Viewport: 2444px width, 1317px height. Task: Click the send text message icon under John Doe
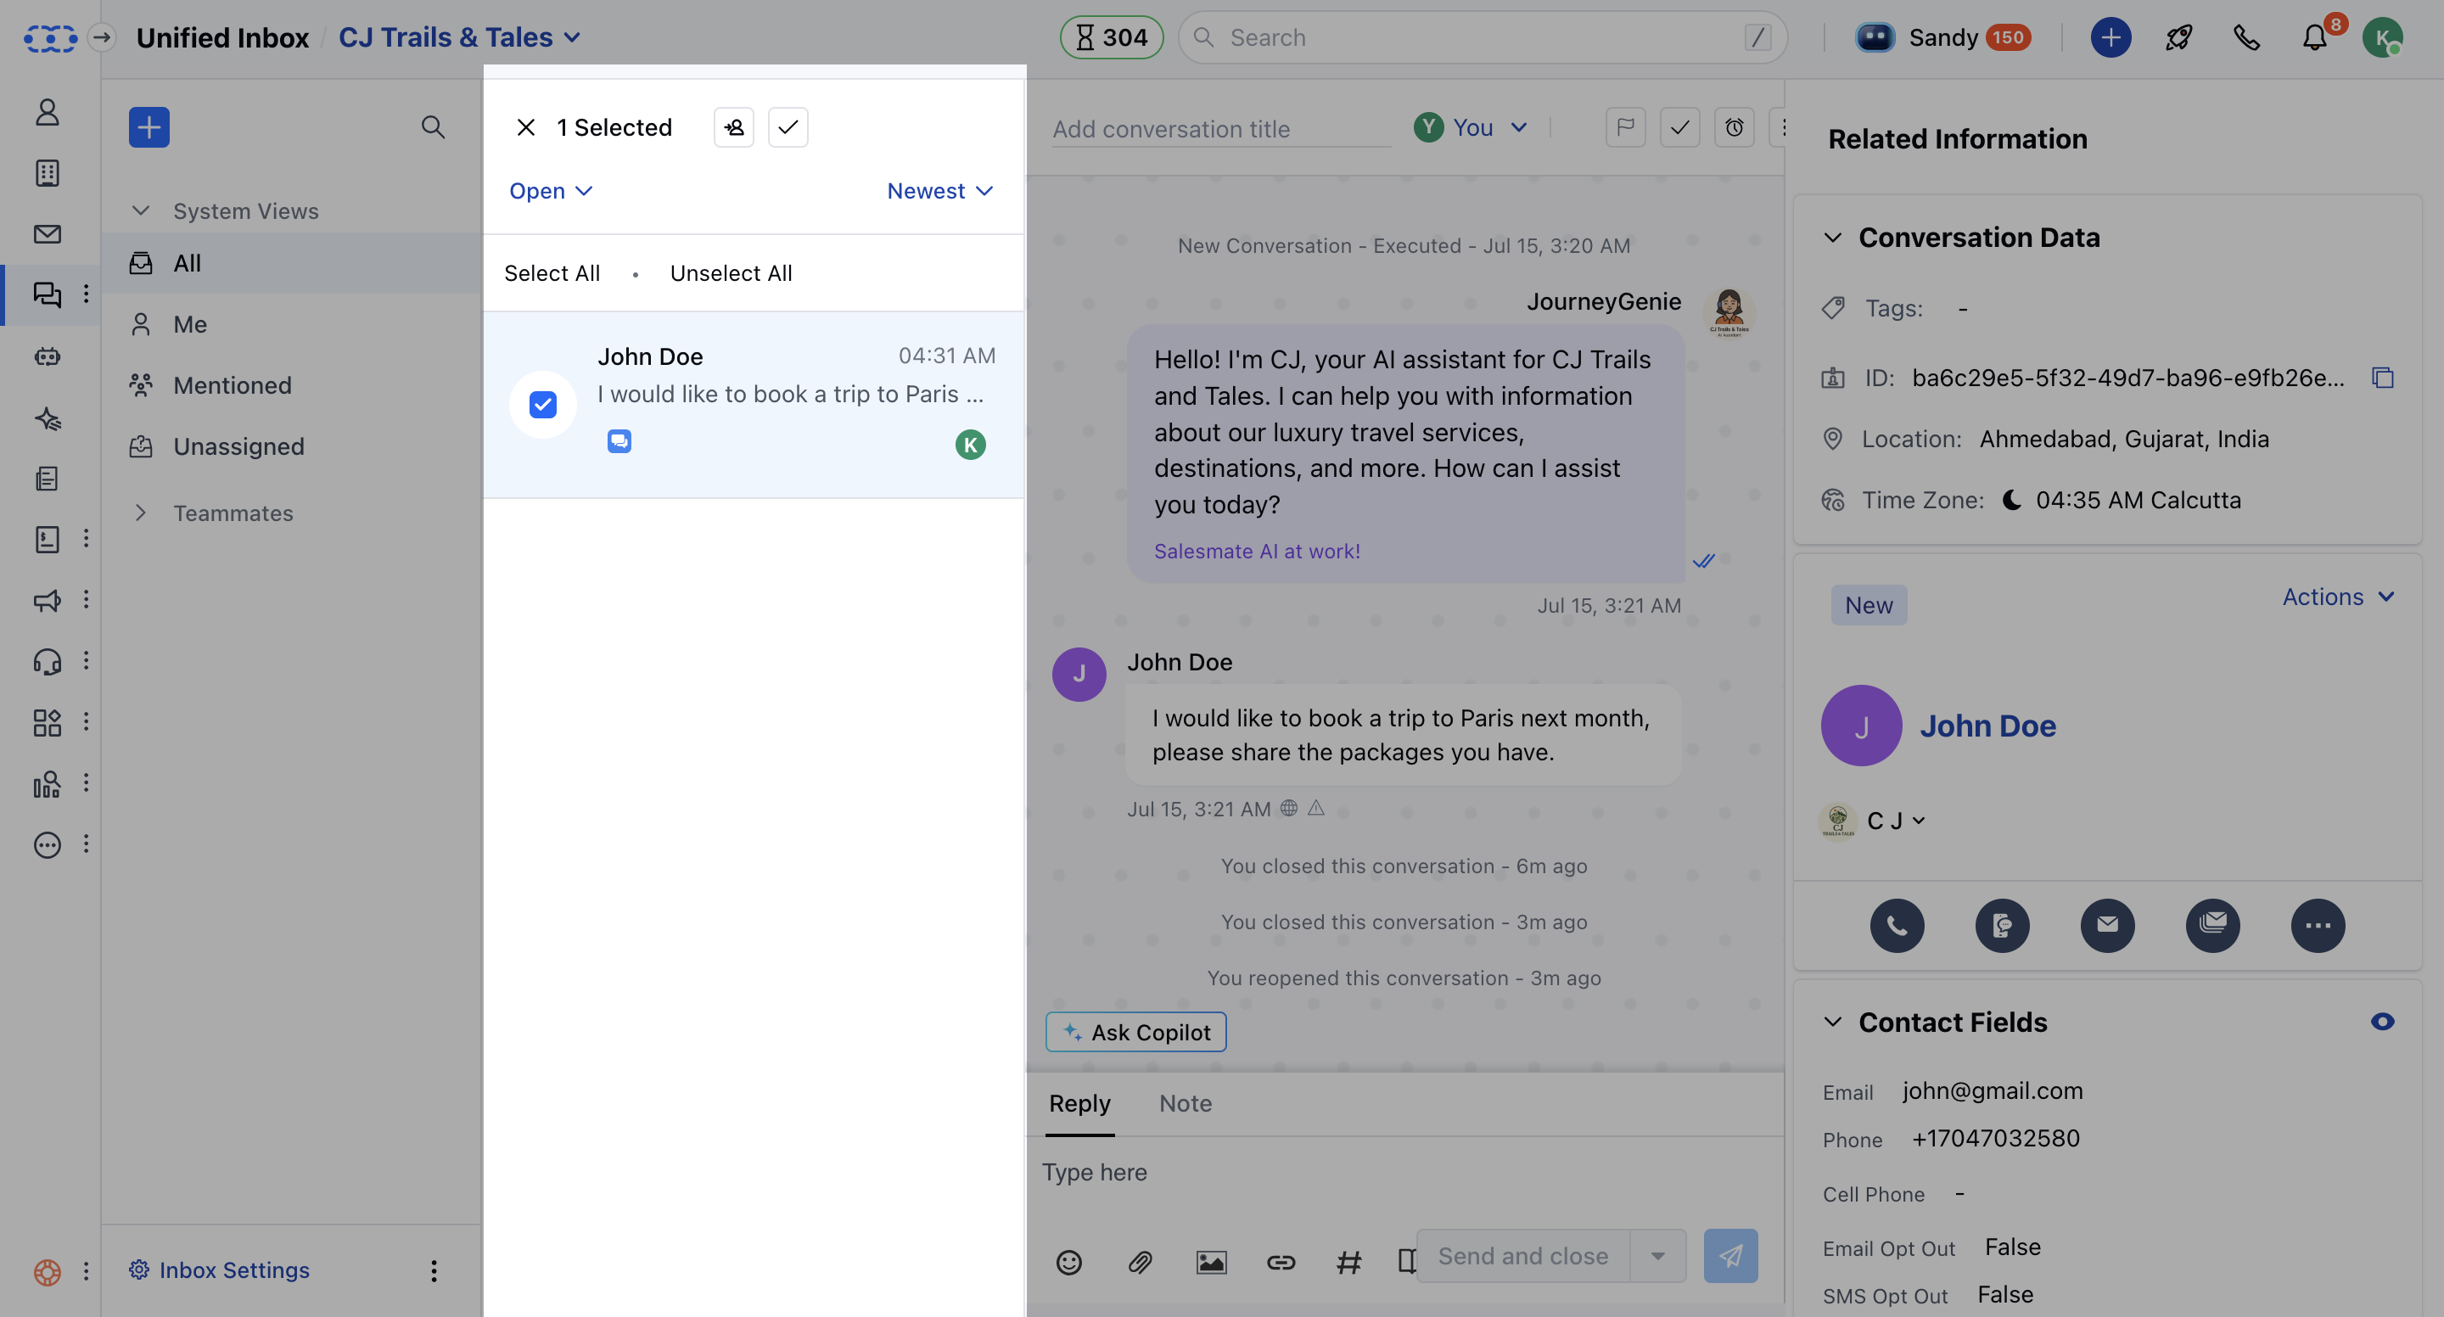[2002, 924]
